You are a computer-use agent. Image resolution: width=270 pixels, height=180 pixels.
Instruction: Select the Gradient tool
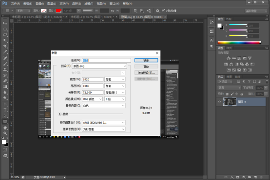(5, 86)
